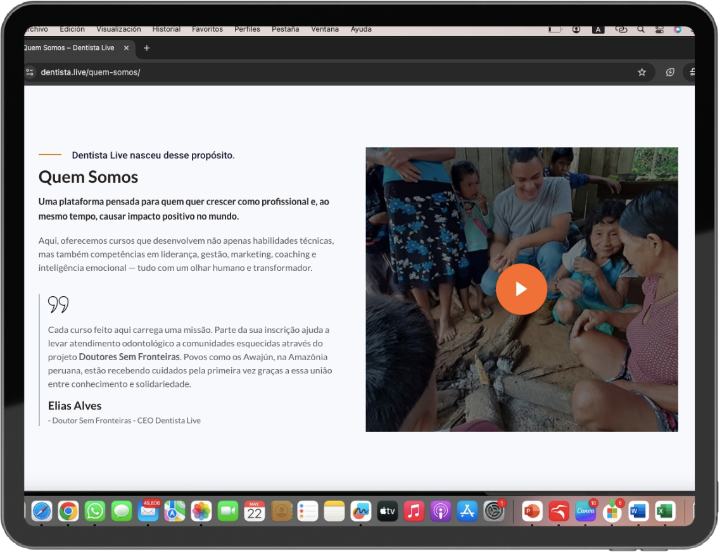This screenshot has height=552, width=722.
Task: Launch PowerPoint from the dock
Action: [532, 511]
